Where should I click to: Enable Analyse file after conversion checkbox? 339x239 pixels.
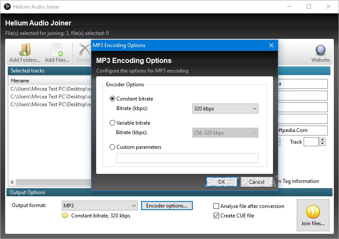tap(216, 206)
